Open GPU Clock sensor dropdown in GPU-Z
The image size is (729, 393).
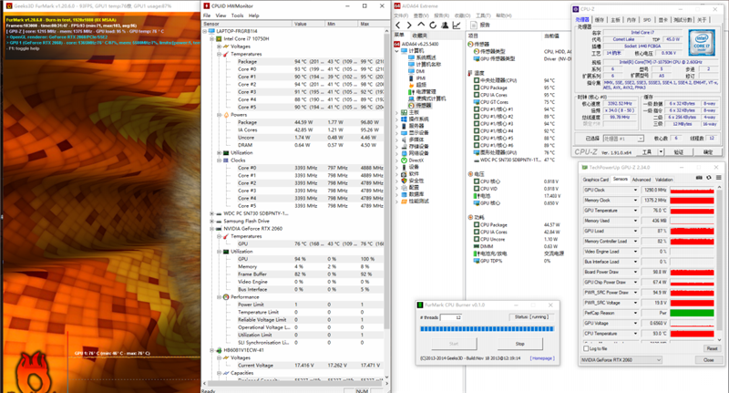pyautogui.click(x=635, y=190)
